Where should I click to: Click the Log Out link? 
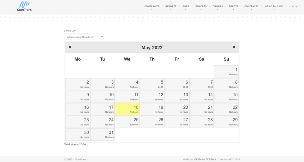click(294, 6)
